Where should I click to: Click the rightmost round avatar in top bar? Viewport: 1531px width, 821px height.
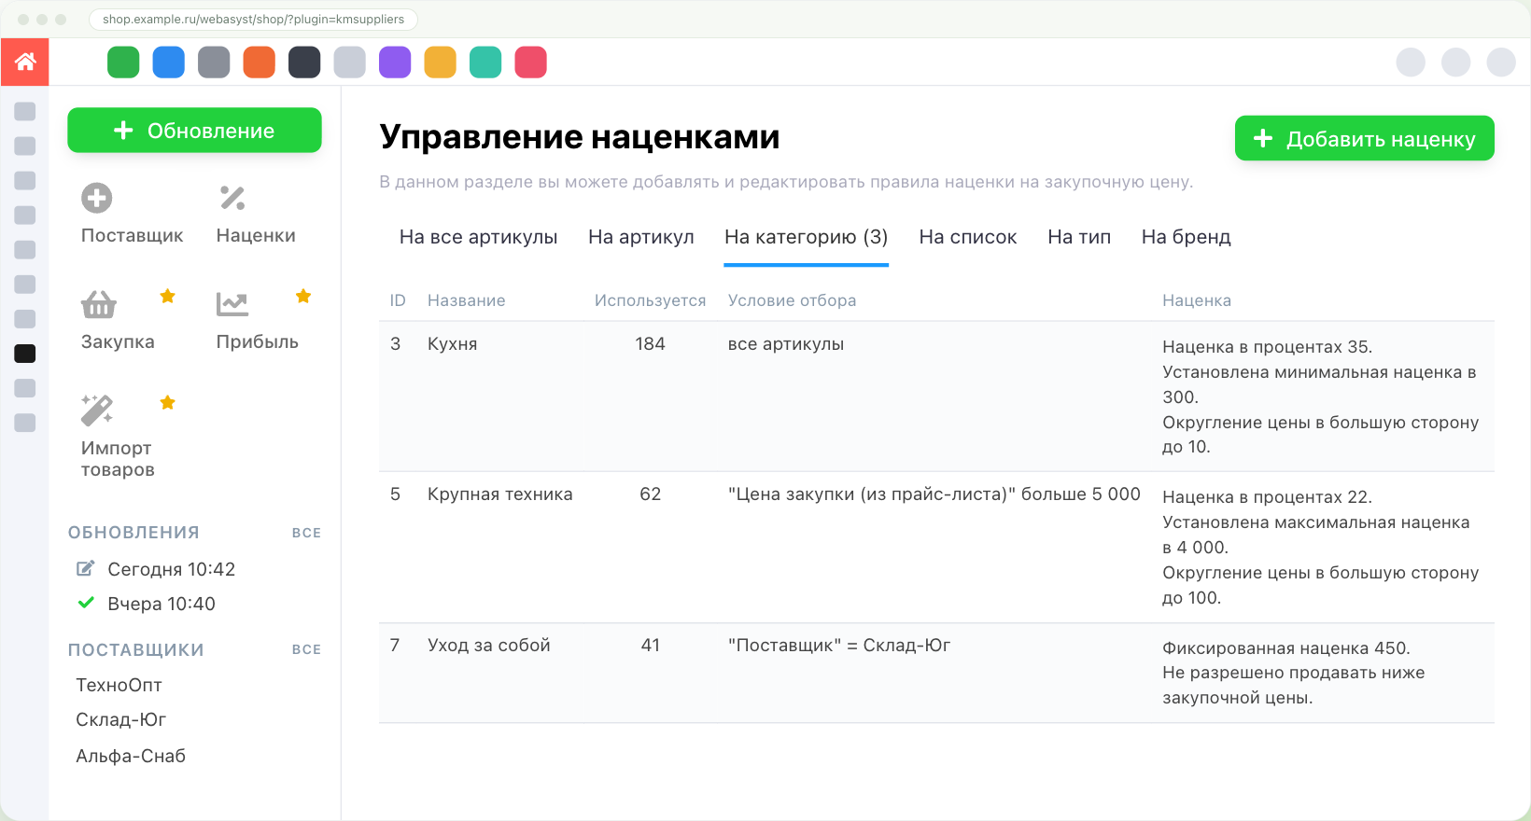tap(1501, 63)
